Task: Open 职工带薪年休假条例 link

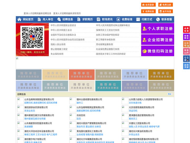Action: [106, 40]
